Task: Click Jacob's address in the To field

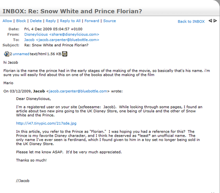Action: (x=62, y=40)
